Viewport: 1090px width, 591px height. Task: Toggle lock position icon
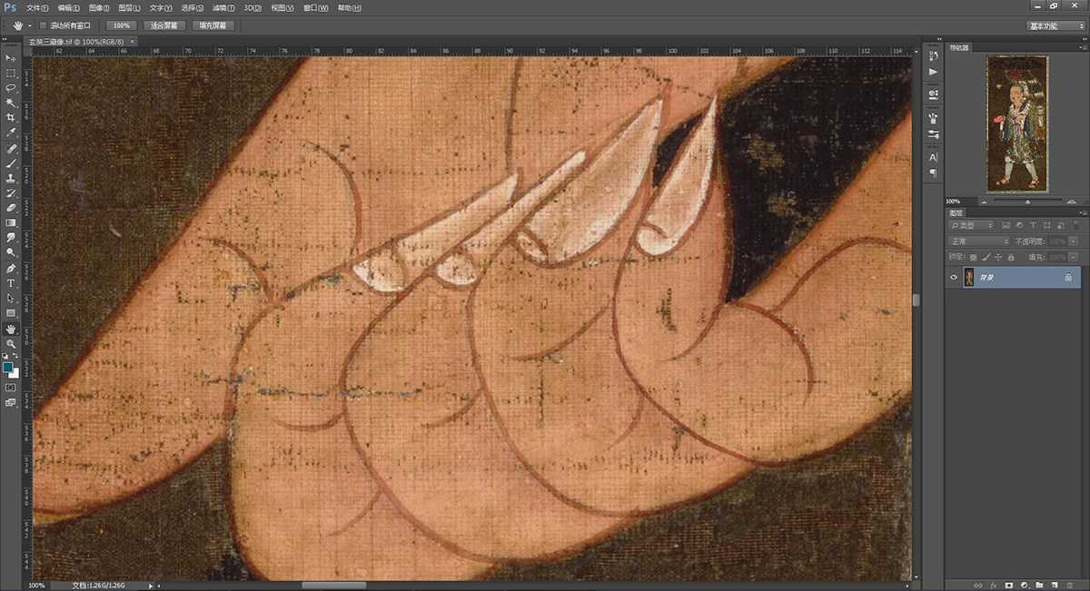point(998,257)
